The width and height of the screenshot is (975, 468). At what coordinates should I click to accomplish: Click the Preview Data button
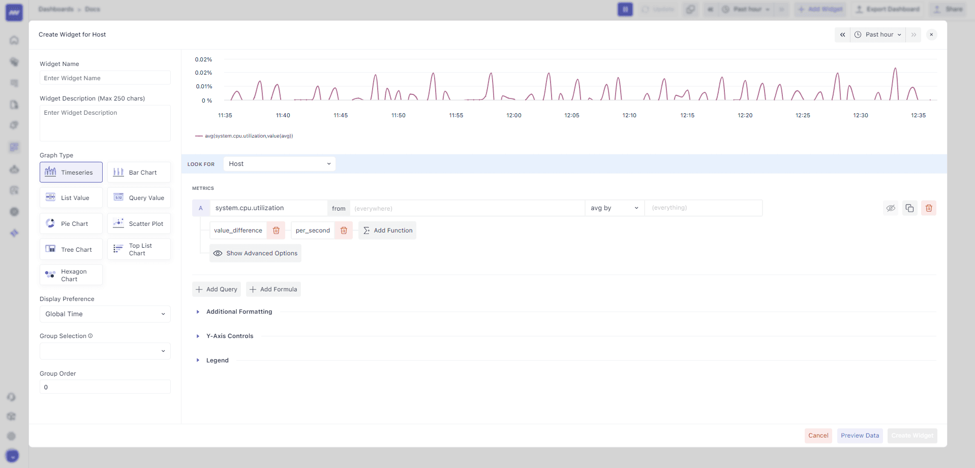pos(860,436)
